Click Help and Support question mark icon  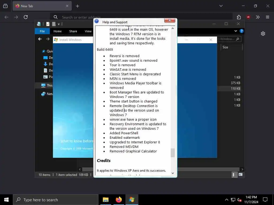pyautogui.click(x=97, y=21)
